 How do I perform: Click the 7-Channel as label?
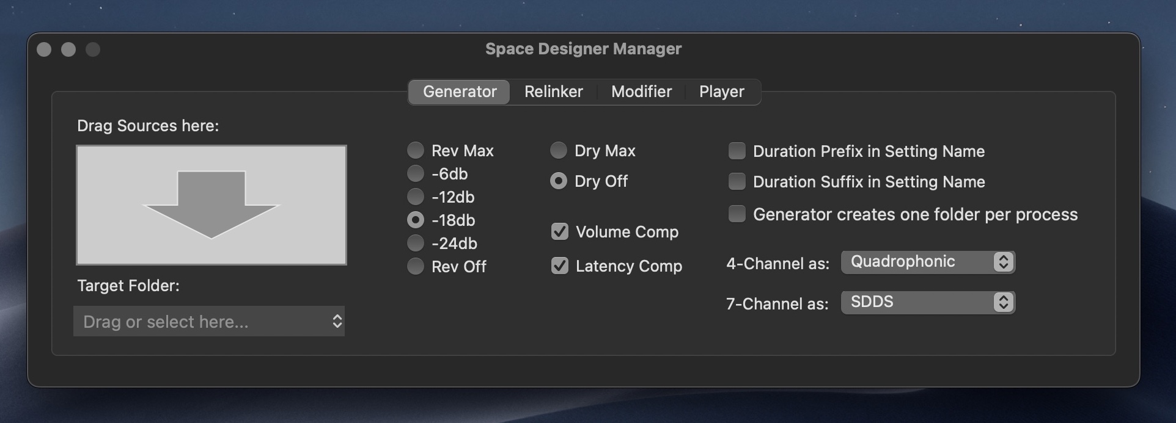[x=777, y=304]
